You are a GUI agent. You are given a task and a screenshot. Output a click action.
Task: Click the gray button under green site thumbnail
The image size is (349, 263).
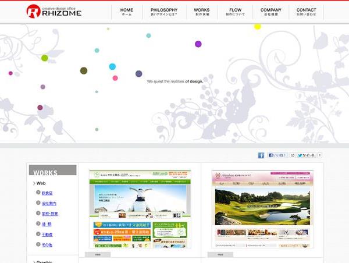(x=98, y=254)
